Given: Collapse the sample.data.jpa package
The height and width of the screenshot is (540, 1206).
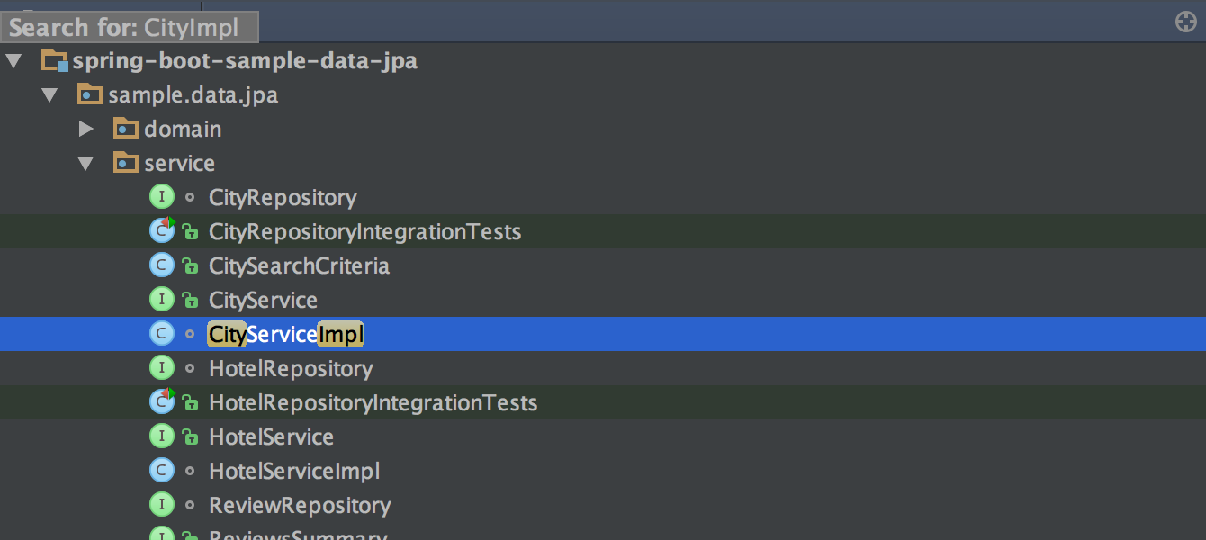Looking at the screenshot, I should (x=49, y=94).
